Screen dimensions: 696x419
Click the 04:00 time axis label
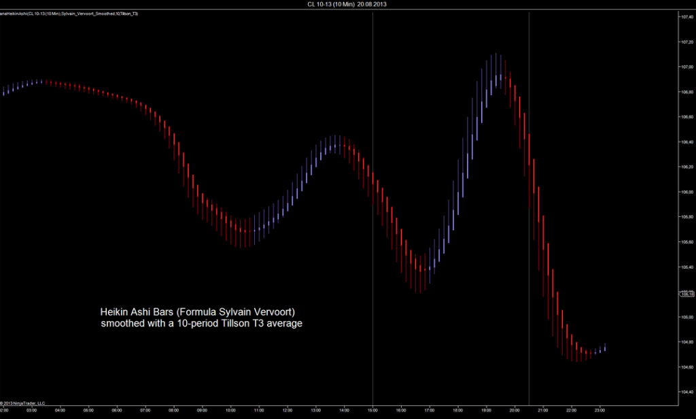point(60,410)
